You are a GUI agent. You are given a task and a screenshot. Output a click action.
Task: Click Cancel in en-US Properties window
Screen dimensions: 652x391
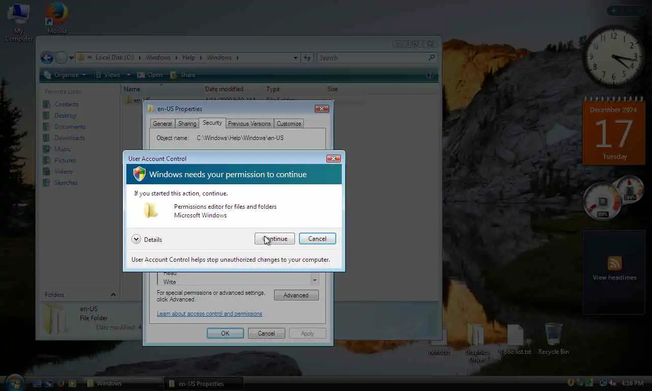[266, 333]
